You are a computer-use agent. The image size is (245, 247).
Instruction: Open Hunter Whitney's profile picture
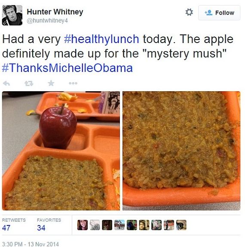click(x=12, y=15)
